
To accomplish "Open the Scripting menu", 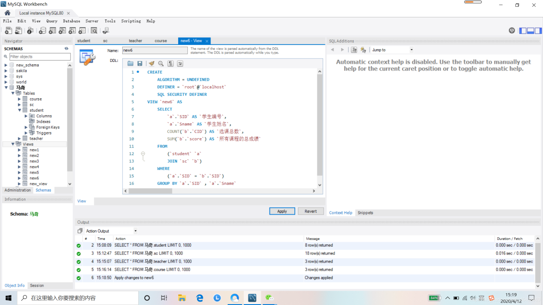I will tap(131, 21).
